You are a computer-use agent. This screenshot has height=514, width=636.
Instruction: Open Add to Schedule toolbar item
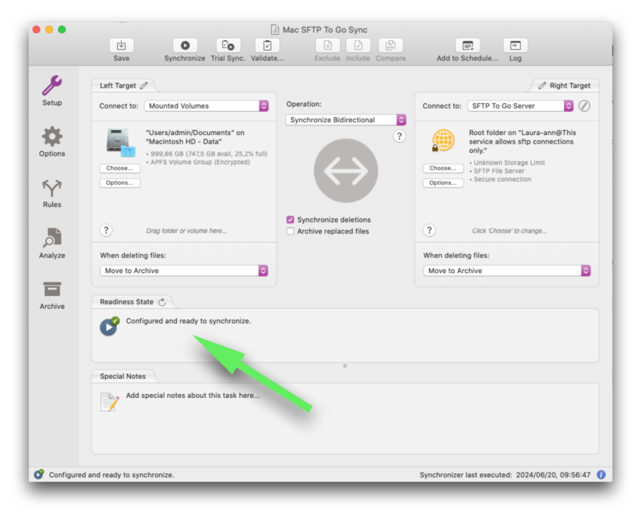pyautogui.click(x=468, y=45)
